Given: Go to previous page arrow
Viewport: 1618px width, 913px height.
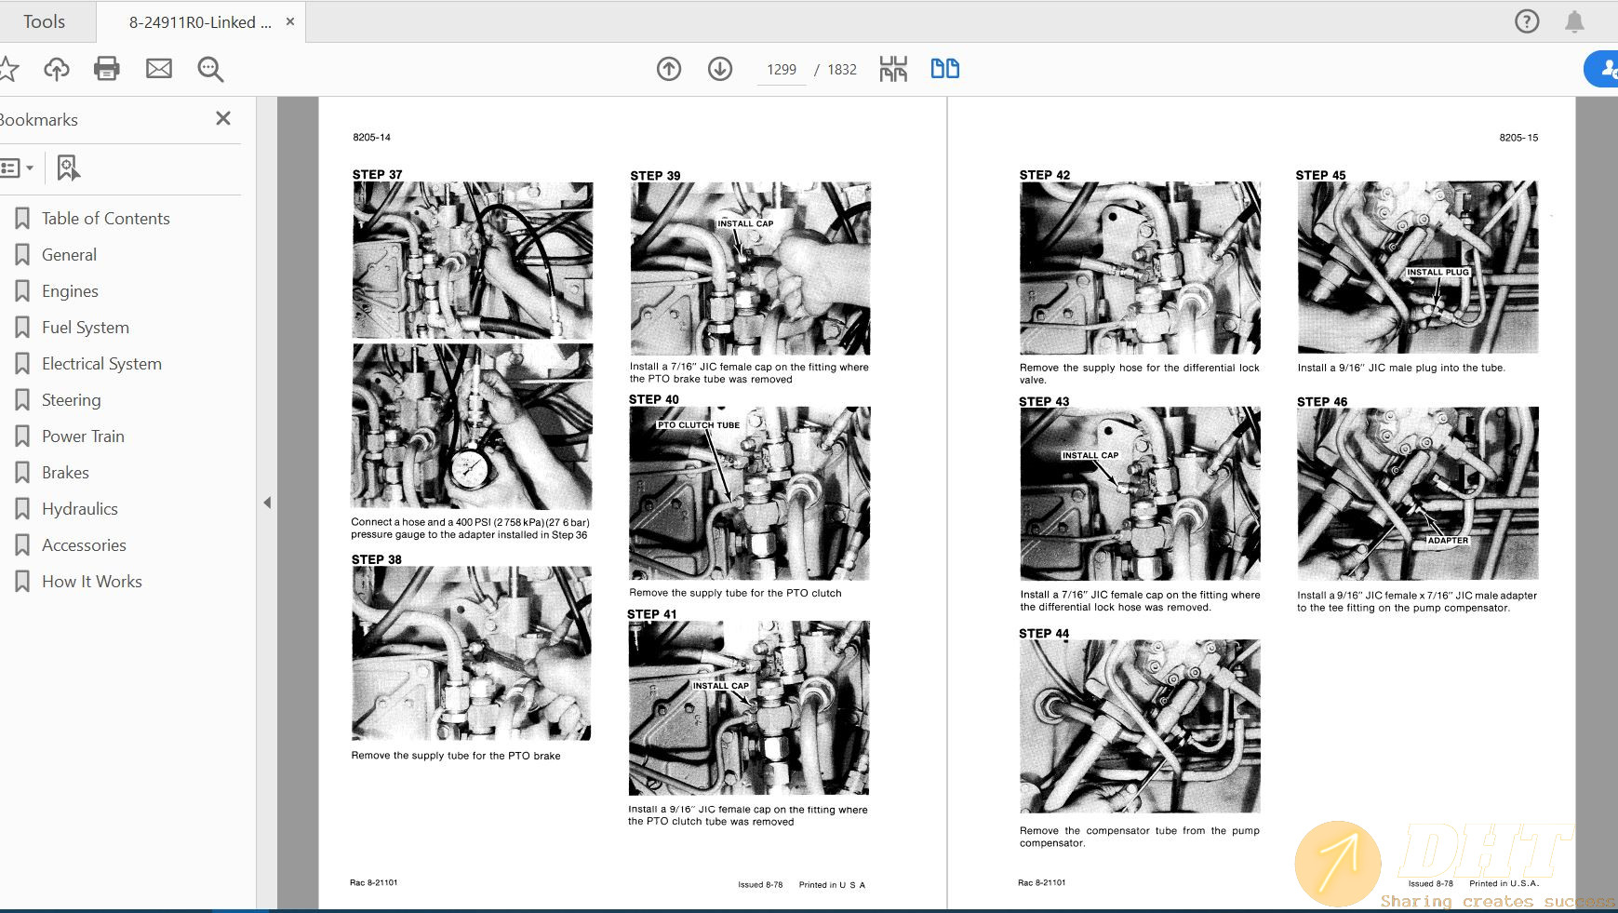Looking at the screenshot, I should (x=669, y=69).
